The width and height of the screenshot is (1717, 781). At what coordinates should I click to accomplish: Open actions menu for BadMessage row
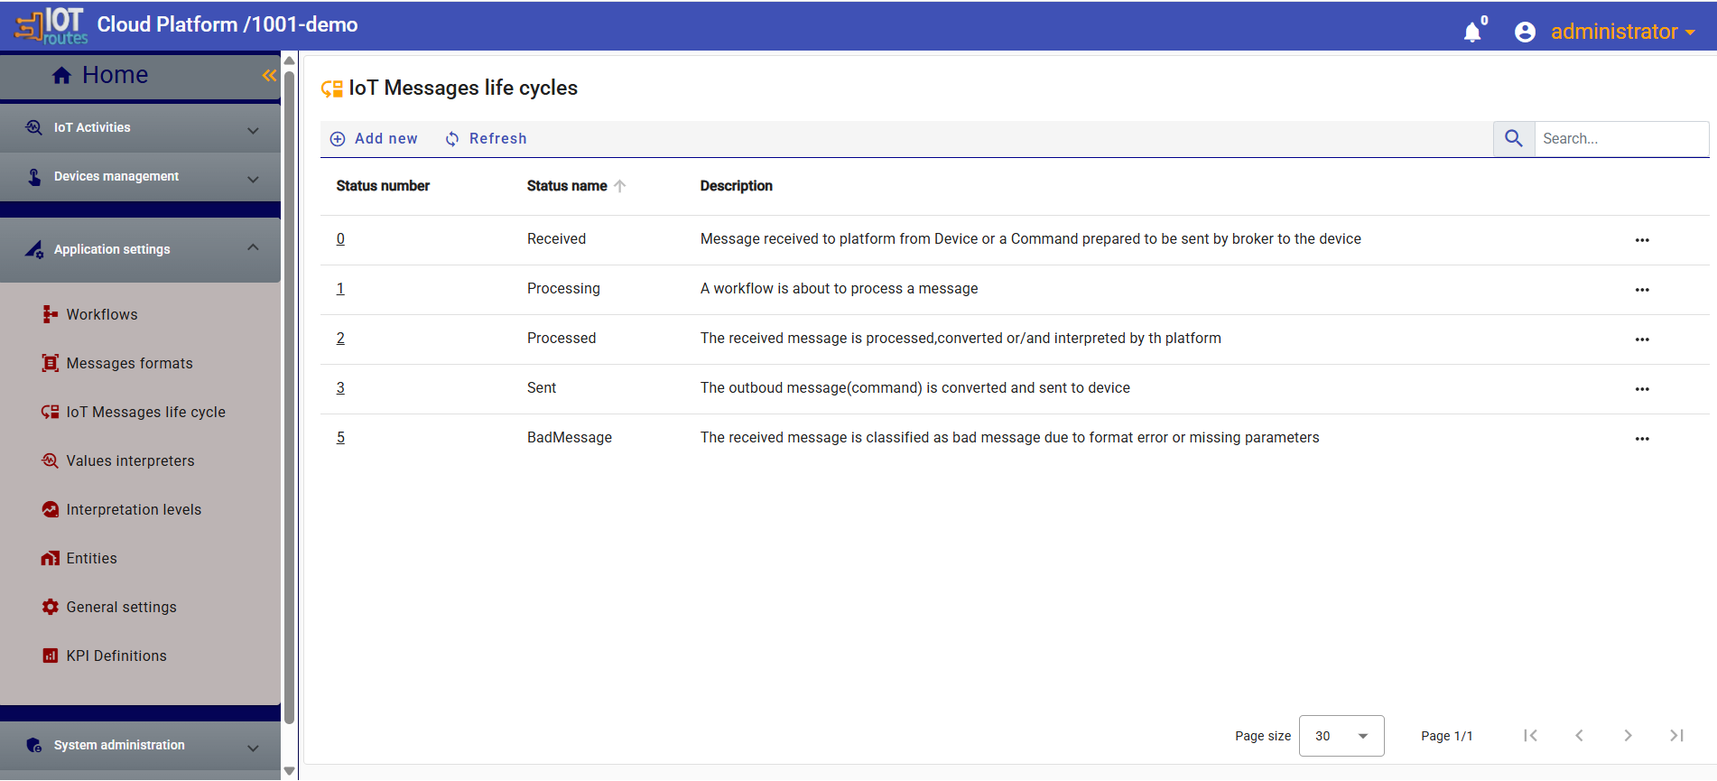[1641, 439]
